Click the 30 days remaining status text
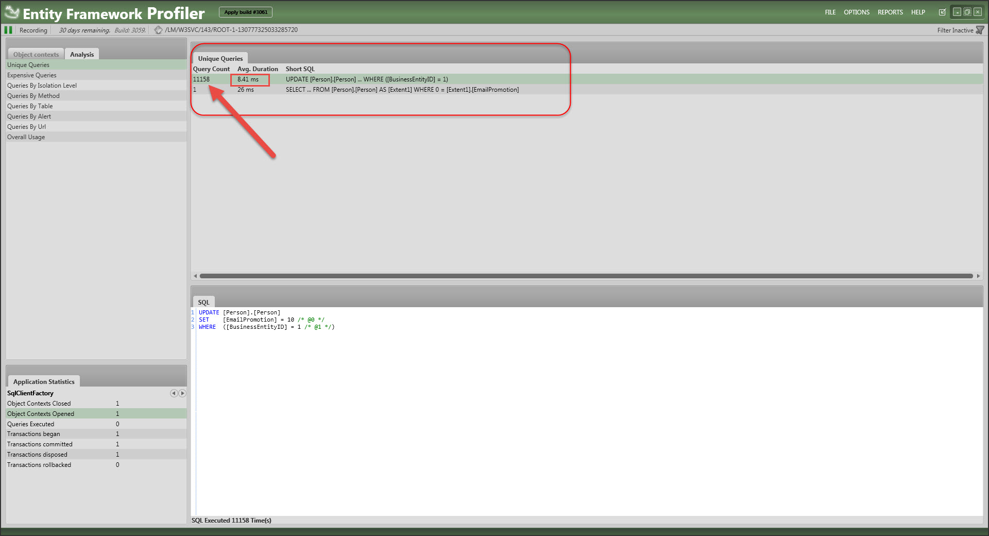 tap(84, 30)
